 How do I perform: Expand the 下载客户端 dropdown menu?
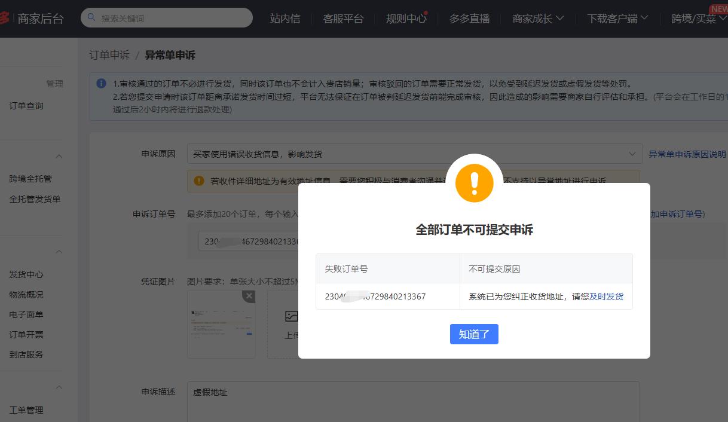(x=615, y=18)
